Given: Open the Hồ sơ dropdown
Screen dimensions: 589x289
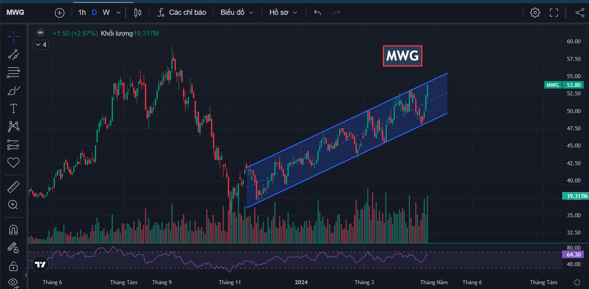Looking at the screenshot, I should [x=283, y=13].
